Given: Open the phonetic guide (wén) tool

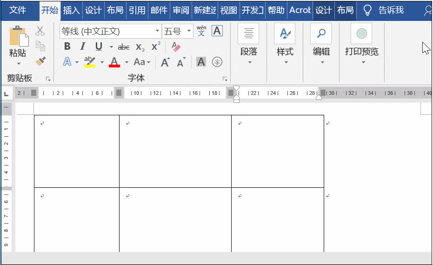Looking at the screenshot, I should (201, 31).
